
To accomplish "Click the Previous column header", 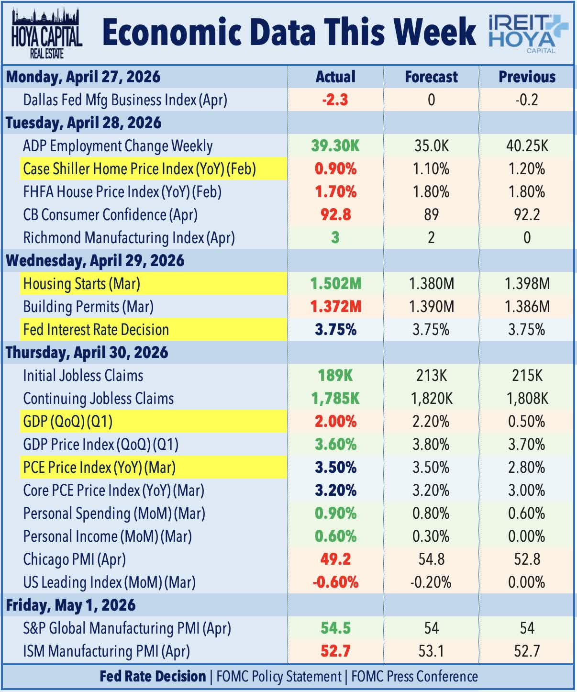I will tap(527, 77).
